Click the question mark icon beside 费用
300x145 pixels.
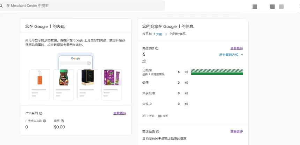[x=62, y=121]
